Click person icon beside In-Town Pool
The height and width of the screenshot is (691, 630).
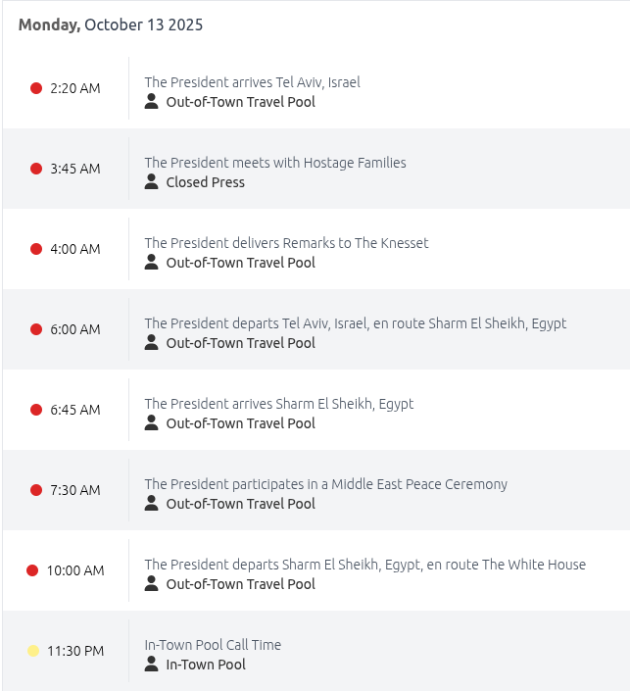click(152, 664)
